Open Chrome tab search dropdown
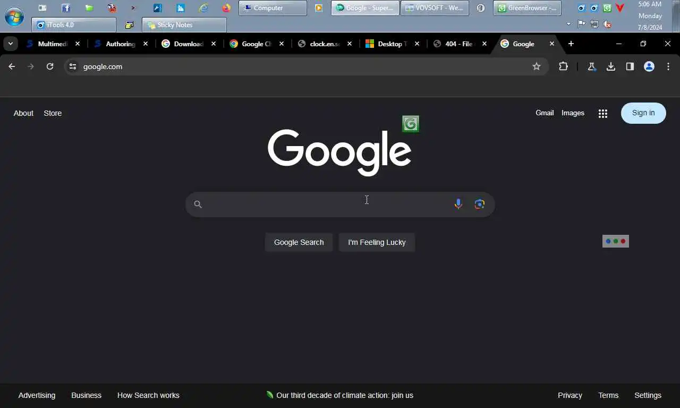Screen dimensions: 680x408 tap(11, 44)
